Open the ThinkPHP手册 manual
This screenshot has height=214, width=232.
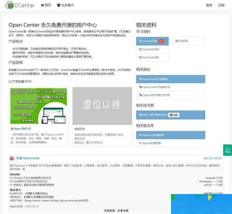(x=150, y=49)
